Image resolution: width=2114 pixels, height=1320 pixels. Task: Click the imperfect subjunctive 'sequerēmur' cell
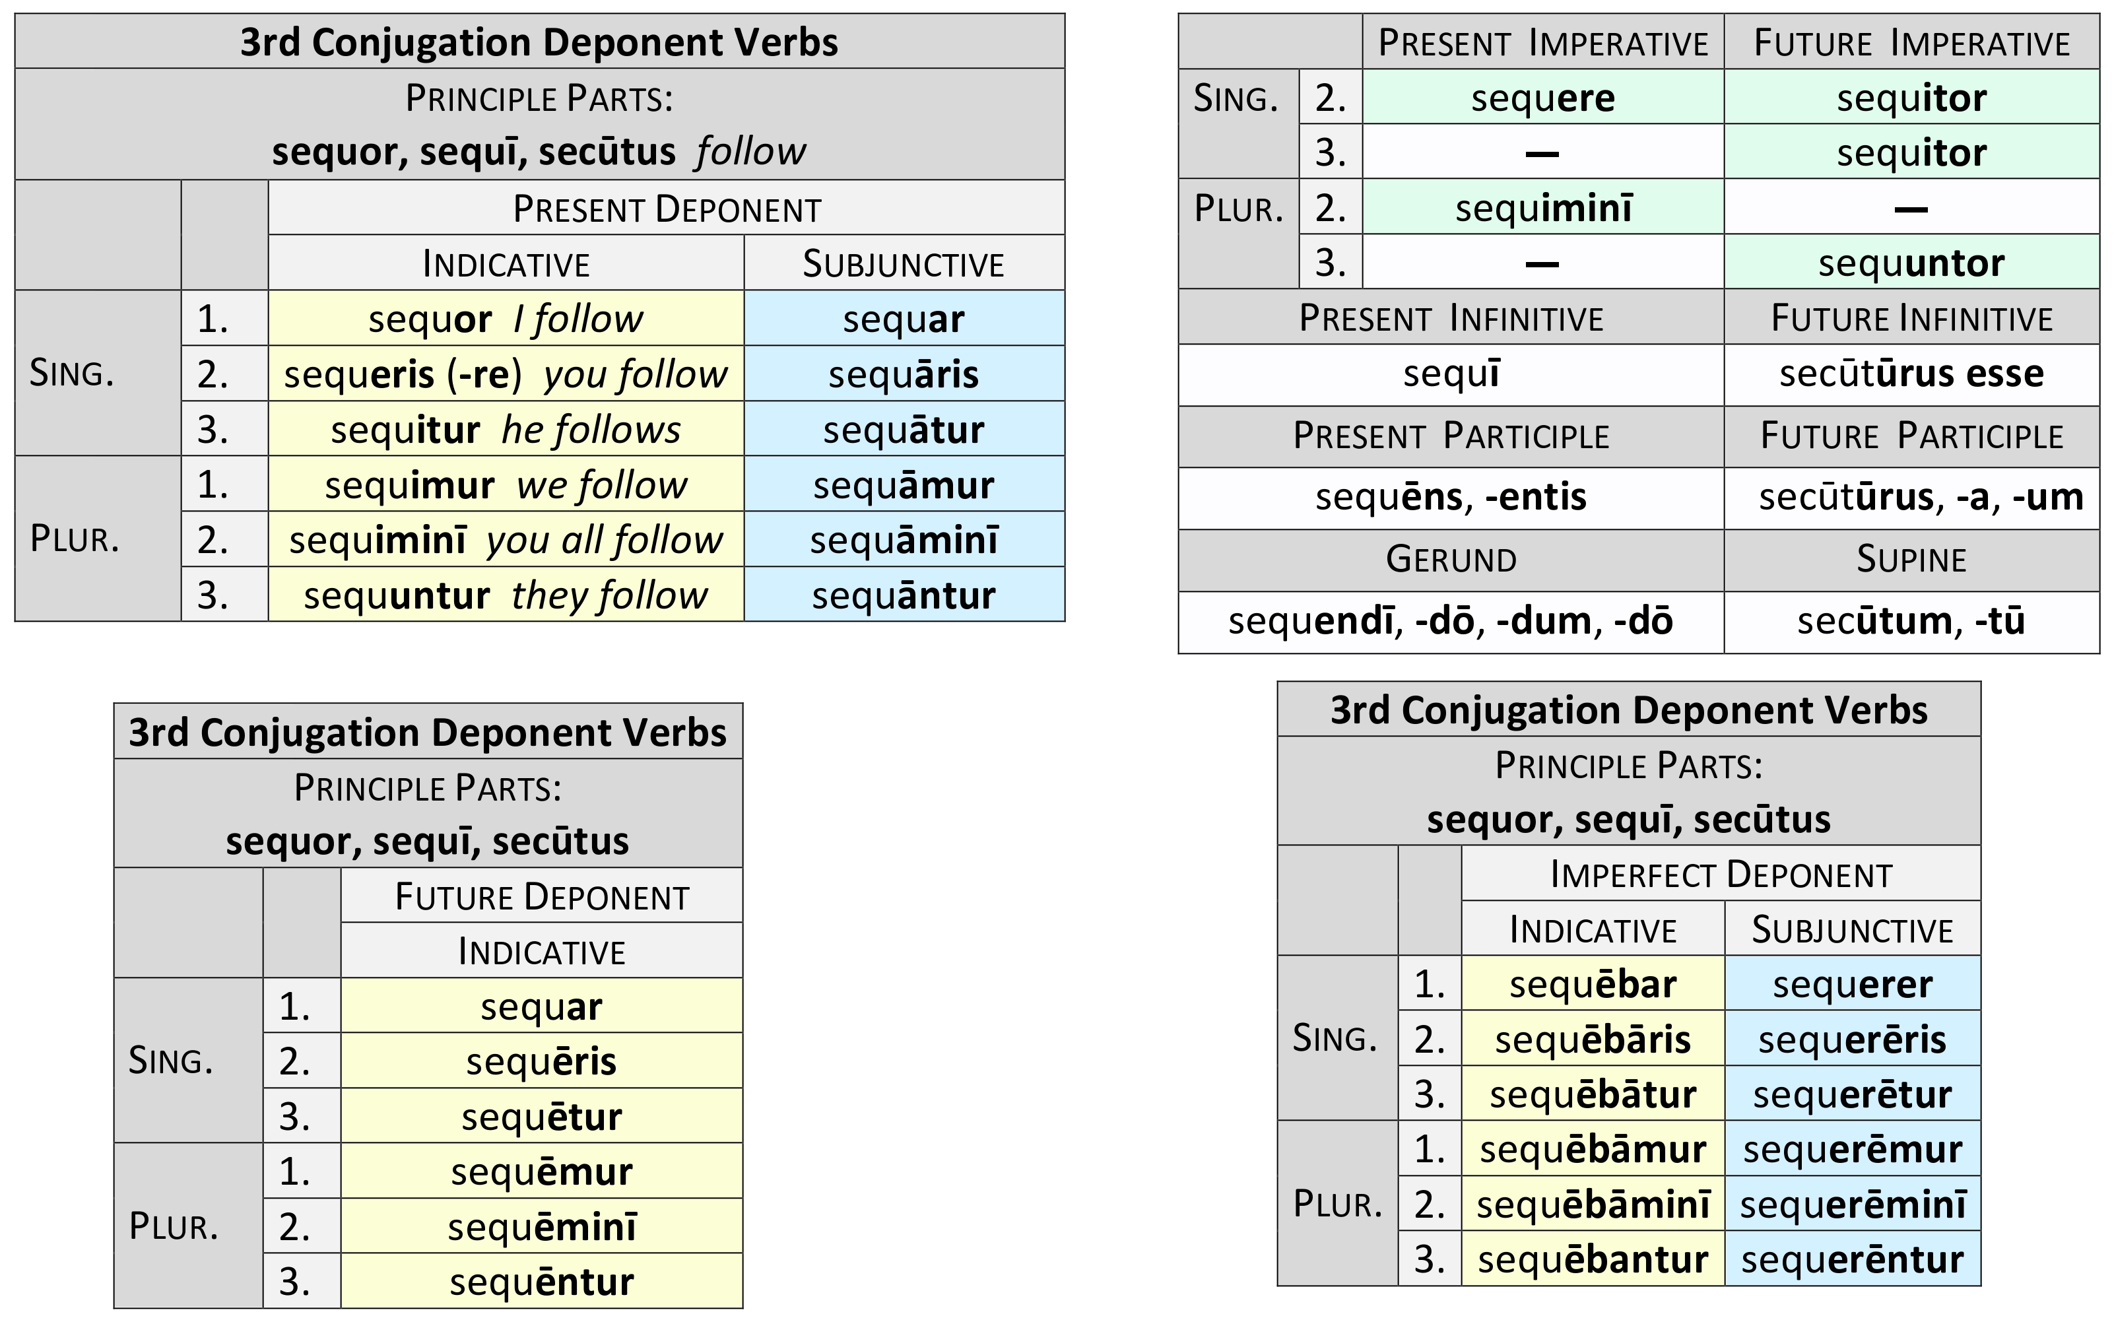tap(1852, 1149)
